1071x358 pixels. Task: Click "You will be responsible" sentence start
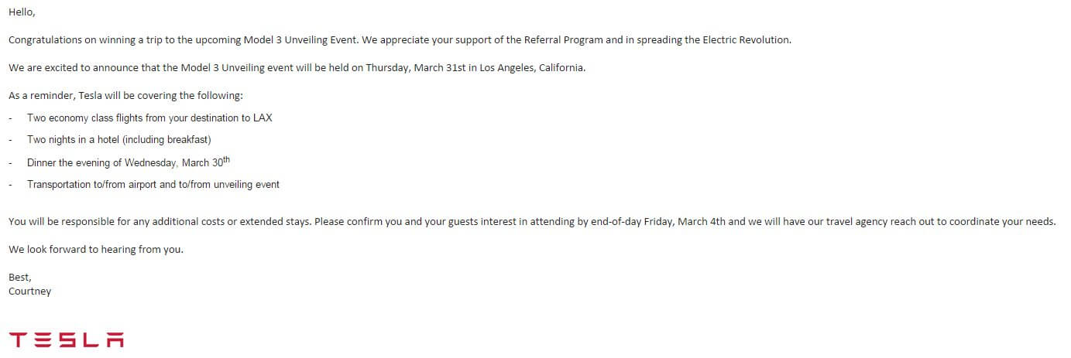[62, 221]
